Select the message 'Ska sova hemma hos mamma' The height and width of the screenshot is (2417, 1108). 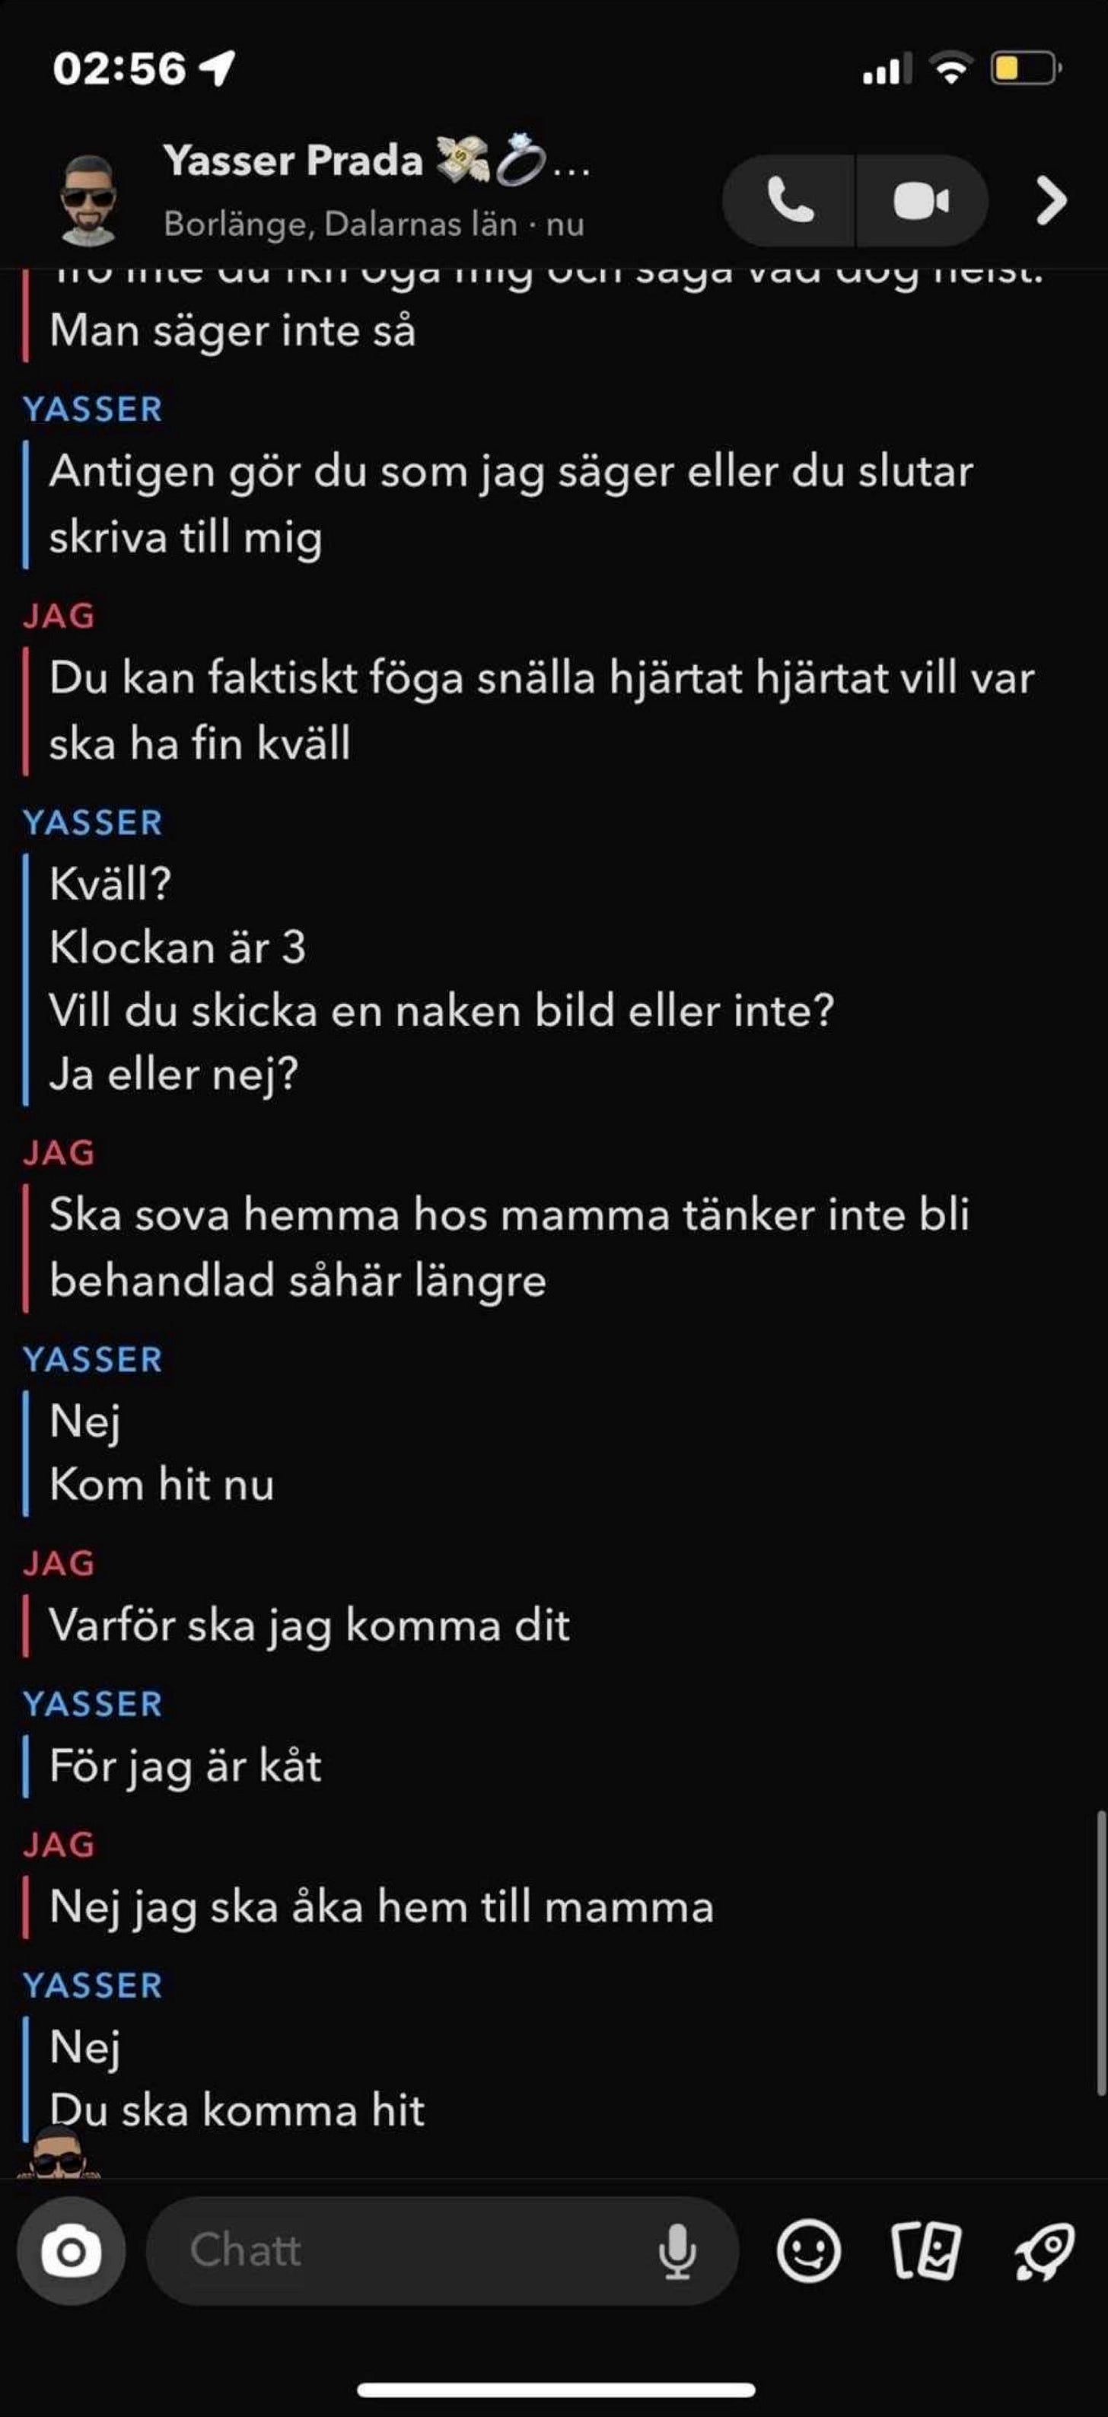[509, 1247]
